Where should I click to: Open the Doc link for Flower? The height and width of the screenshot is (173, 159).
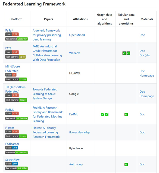(x=142, y=132)
